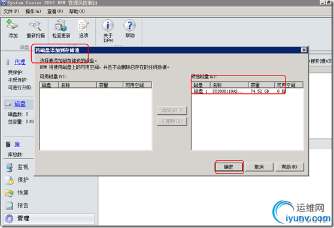This screenshot has height=228, width=334.
Task: Click the 不受保护: label in sidebar
Action: [18, 80]
